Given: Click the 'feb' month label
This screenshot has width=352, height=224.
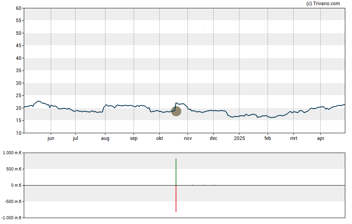Looking at the screenshot, I should (x=268, y=138).
